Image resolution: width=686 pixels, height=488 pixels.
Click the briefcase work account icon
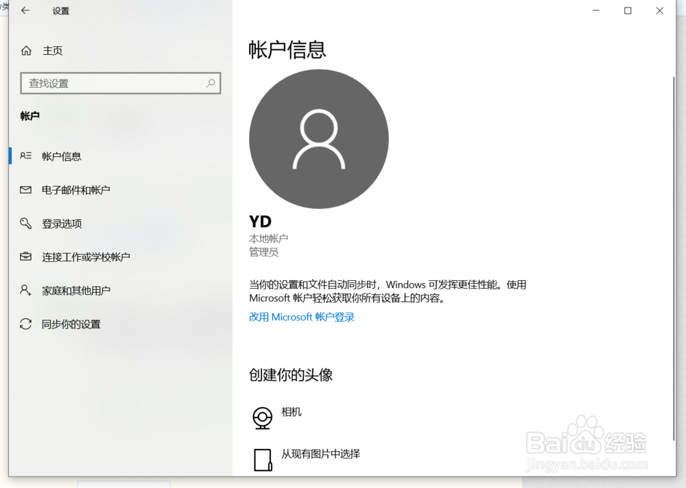point(26,257)
